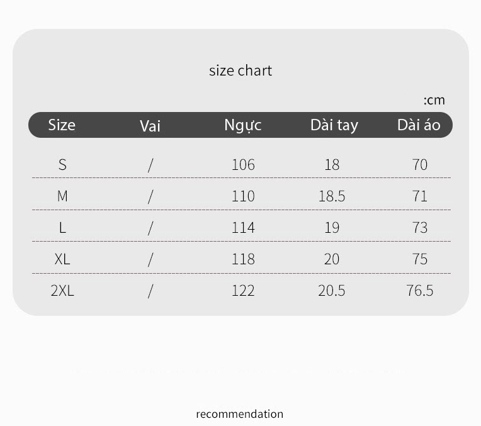
Task: Click the shirt length value 76.5
Action: [420, 291]
